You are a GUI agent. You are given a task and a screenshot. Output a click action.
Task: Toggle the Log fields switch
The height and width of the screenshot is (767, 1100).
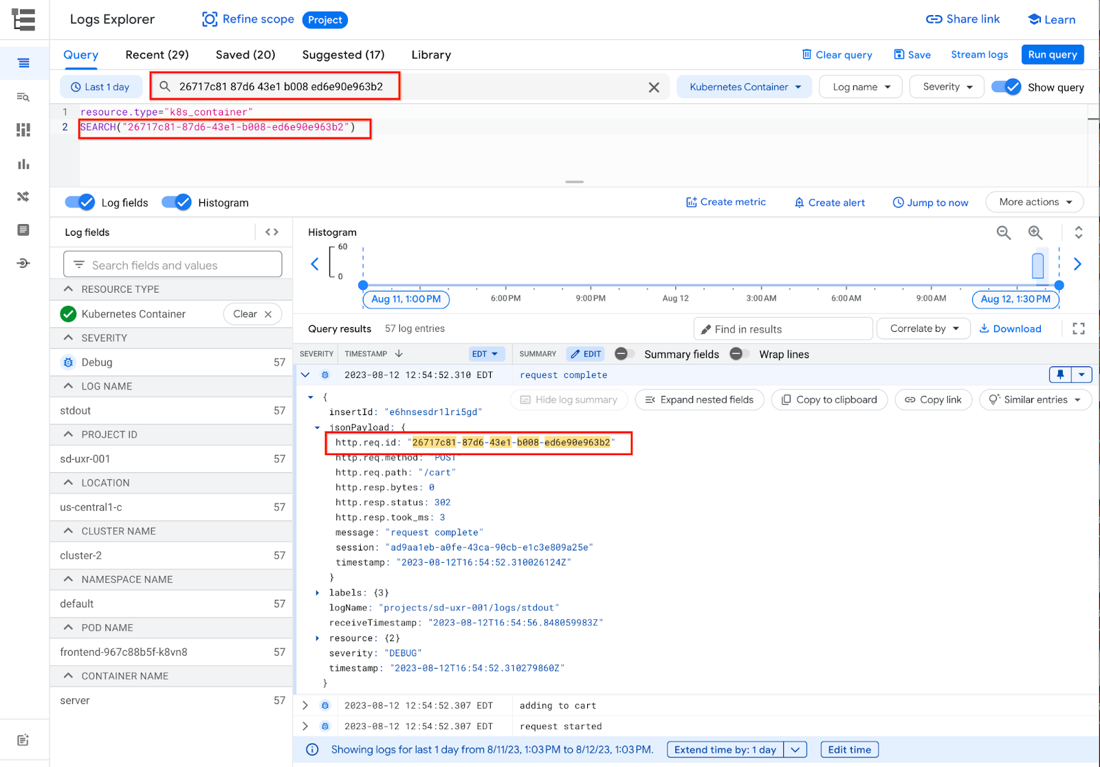pos(80,202)
